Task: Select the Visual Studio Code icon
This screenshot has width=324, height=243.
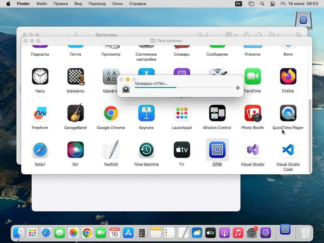Action: click(288, 150)
